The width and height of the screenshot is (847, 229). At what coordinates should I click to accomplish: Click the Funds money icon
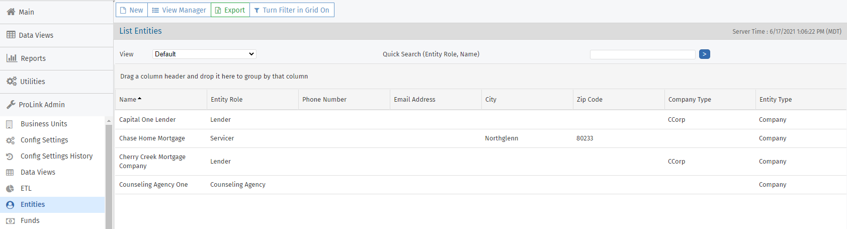point(10,220)
